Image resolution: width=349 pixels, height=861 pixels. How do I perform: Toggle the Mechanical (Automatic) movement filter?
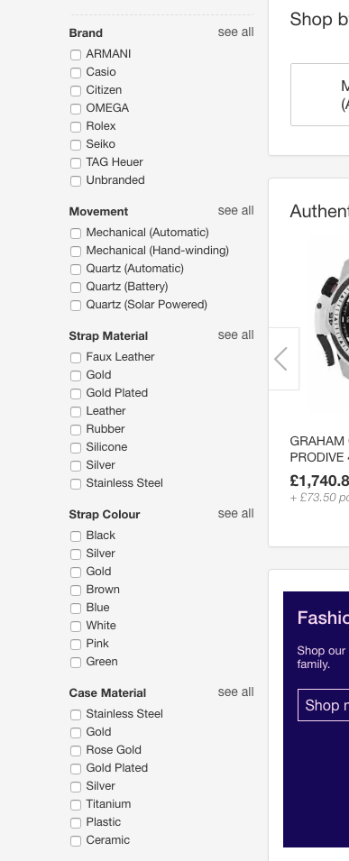pos(76,234)
